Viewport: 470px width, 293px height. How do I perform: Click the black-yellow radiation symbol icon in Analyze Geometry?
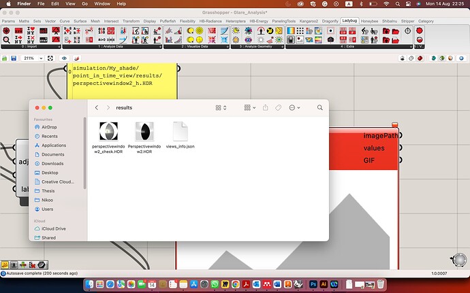[x=270, y=31]
